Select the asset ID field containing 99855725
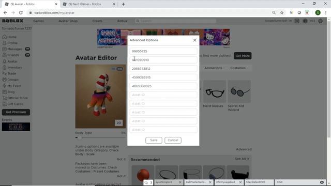The image size is (331, 186). (x=163, y=51)
